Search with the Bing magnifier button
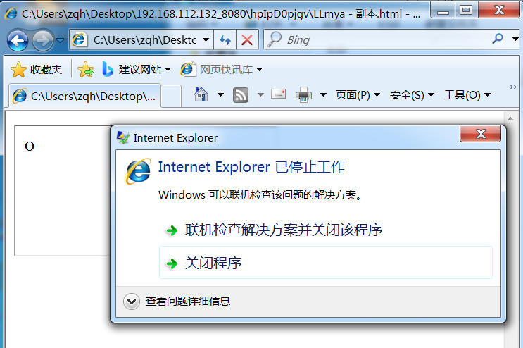Screen dimensions: 523x348 [x=498, y=39]
